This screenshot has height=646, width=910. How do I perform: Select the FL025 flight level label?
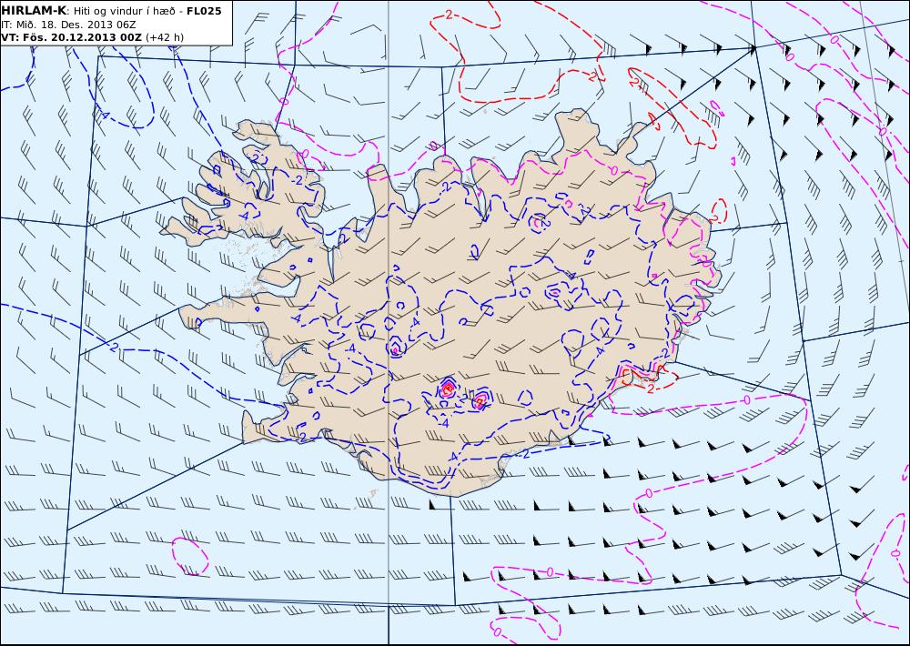point(204,11)
